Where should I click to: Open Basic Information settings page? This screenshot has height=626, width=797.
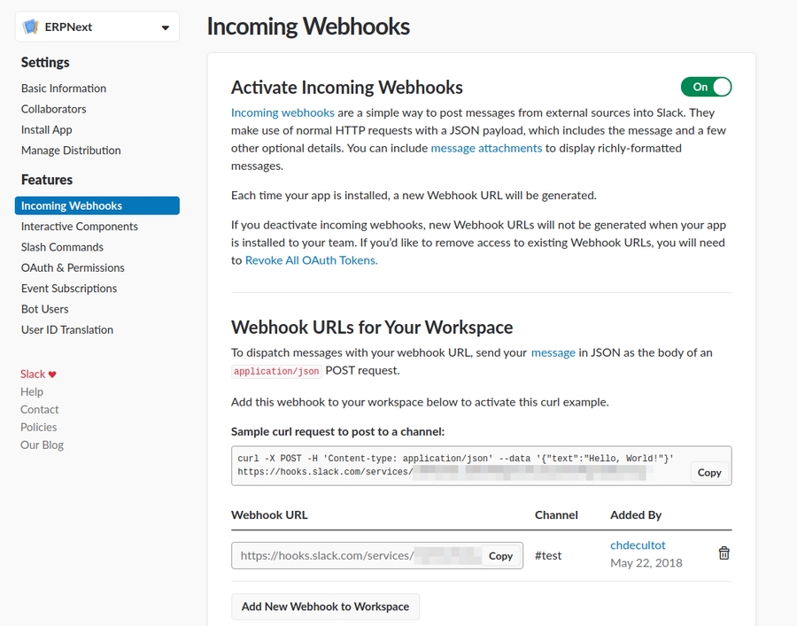[x=64, y=89]
